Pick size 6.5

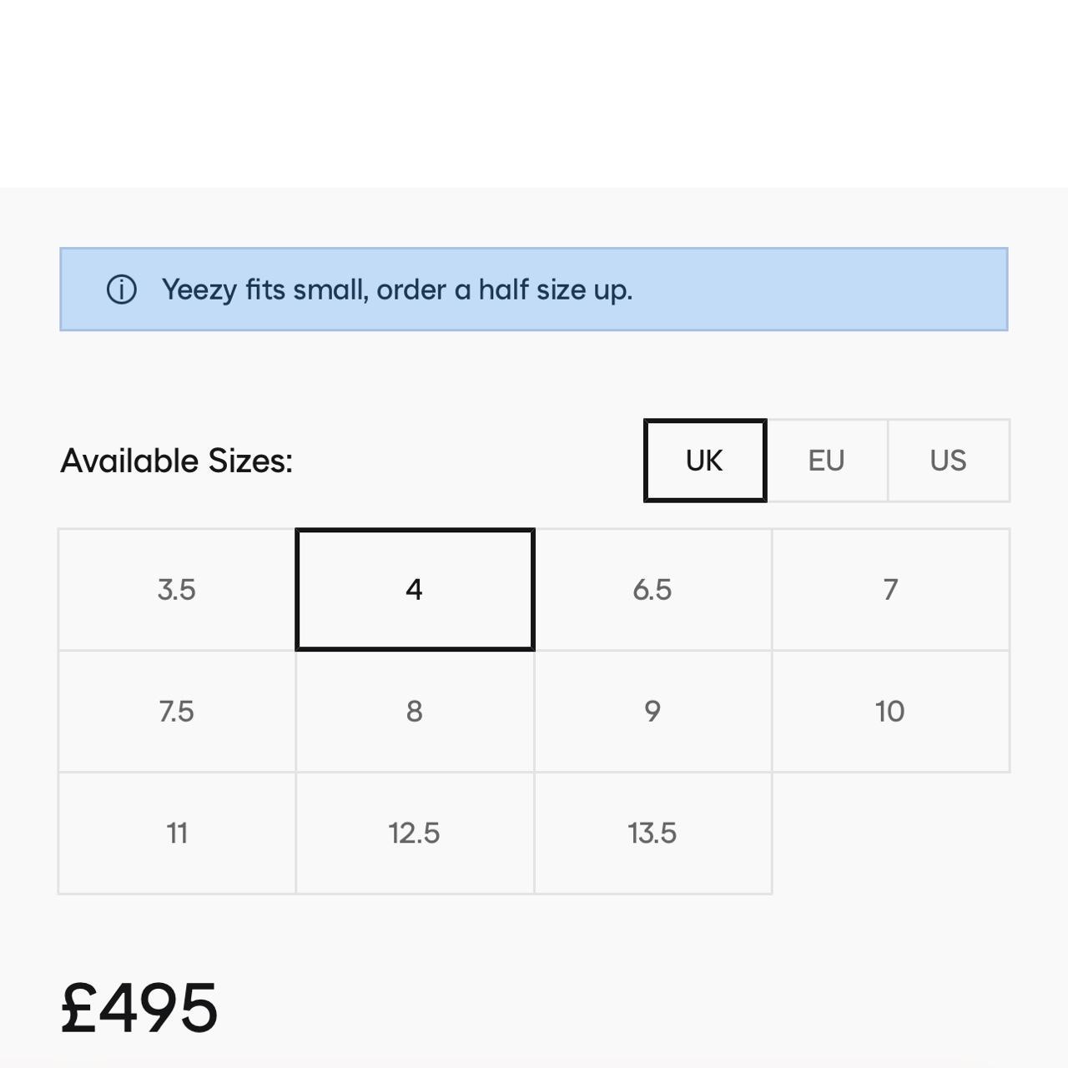point(652,590)
